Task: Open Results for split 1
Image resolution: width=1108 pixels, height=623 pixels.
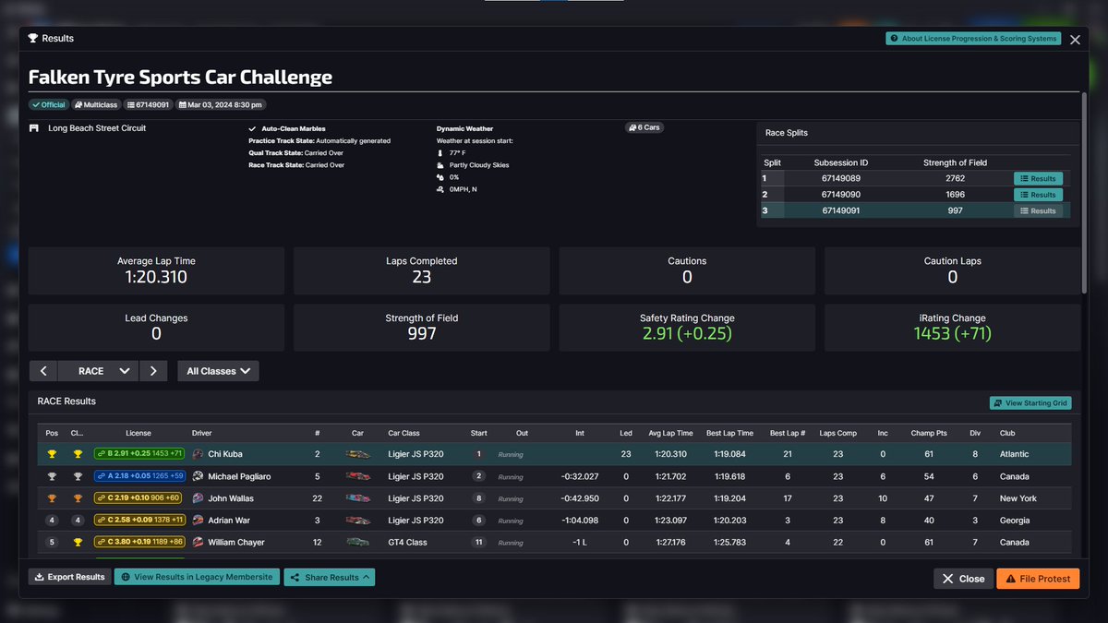Action: tap(1038, 179)
